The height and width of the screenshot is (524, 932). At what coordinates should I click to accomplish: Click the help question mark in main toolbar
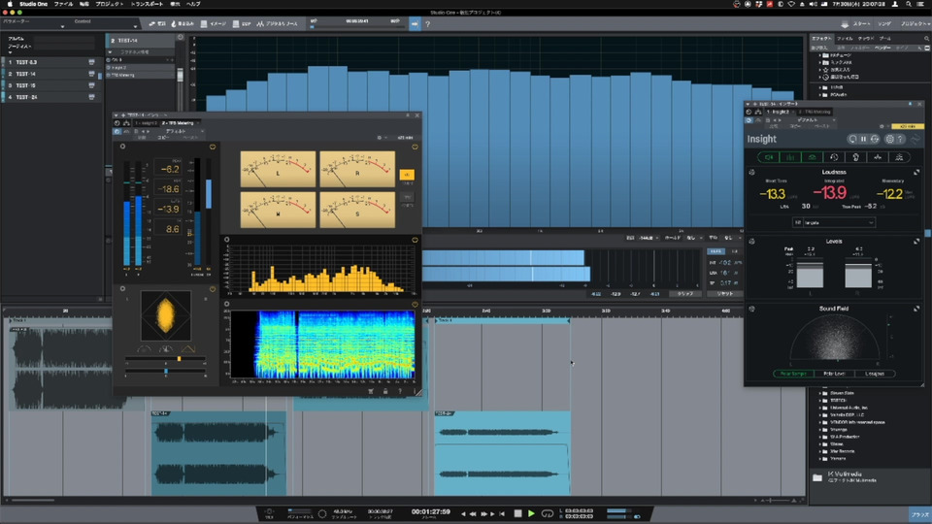[427, 23]
